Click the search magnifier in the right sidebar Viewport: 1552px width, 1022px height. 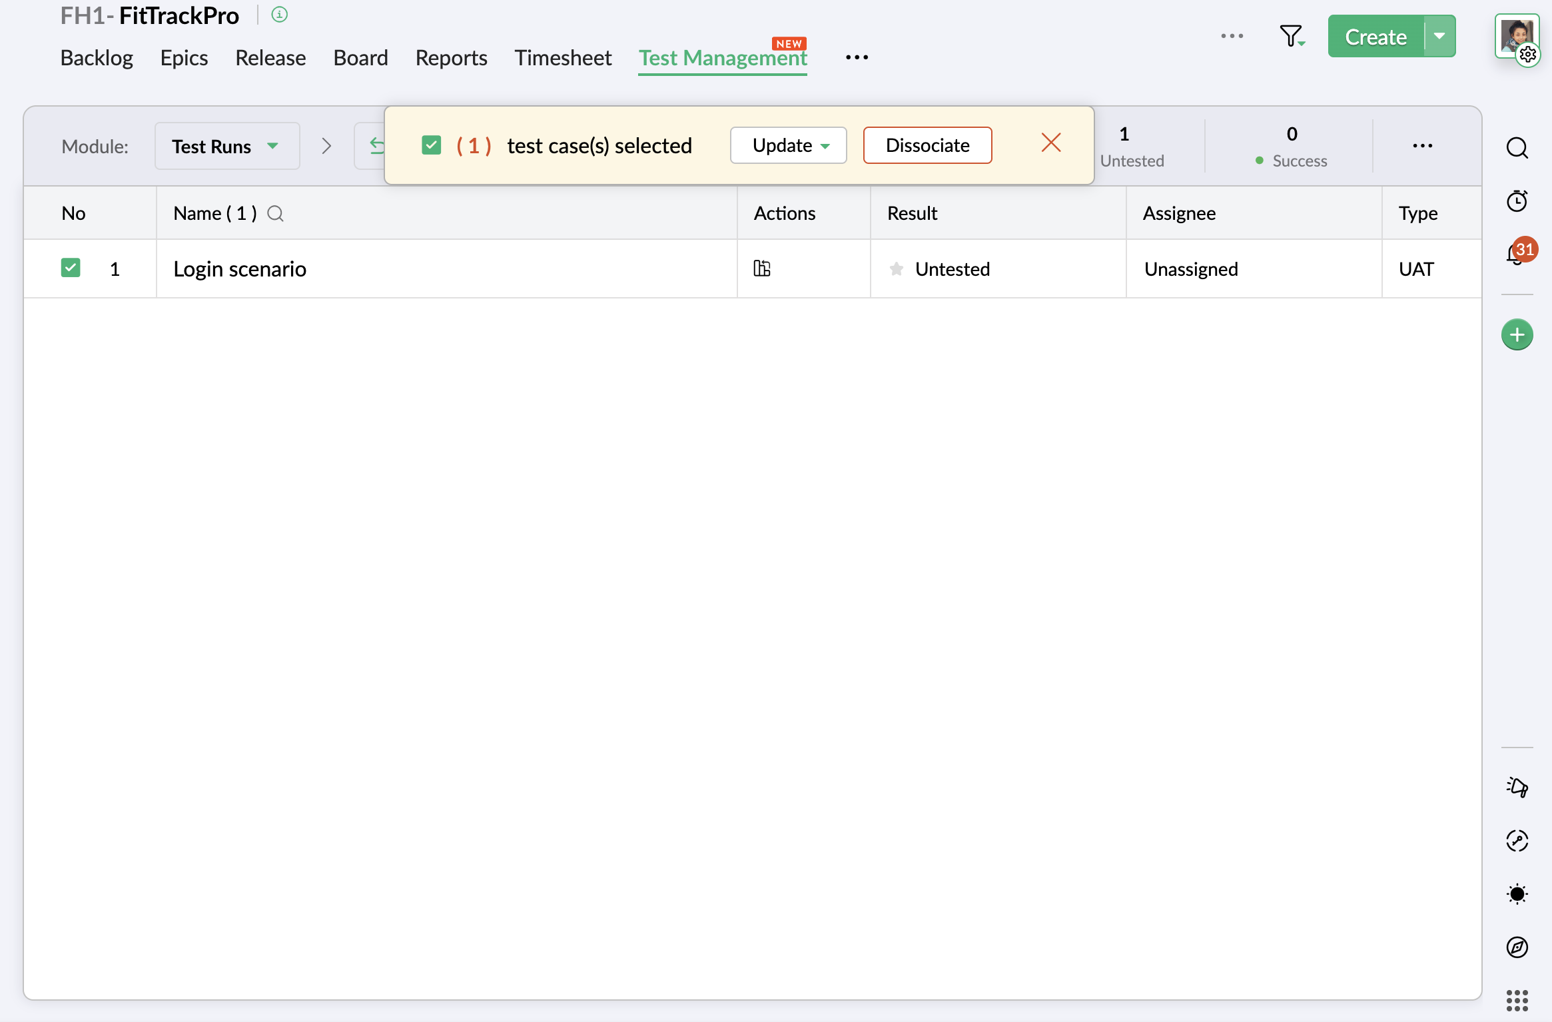(x=1517, y=147)
